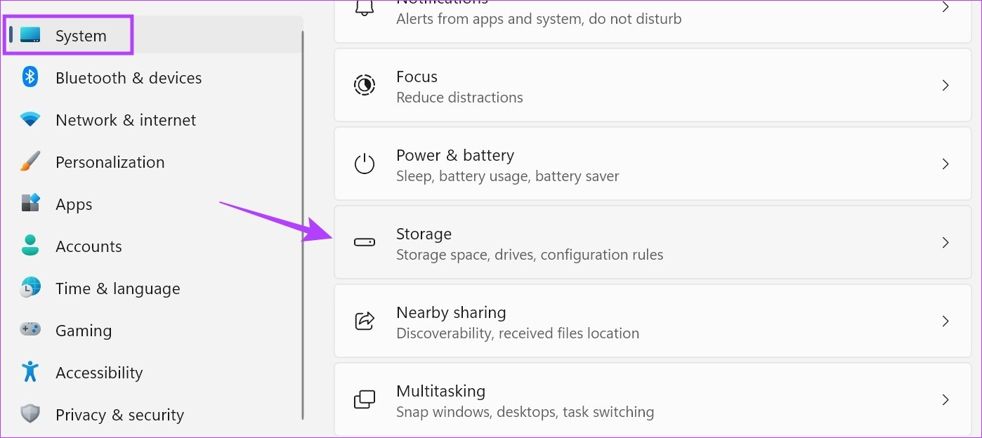Click the Nearby sharing share icon

[x=365, y=321]
